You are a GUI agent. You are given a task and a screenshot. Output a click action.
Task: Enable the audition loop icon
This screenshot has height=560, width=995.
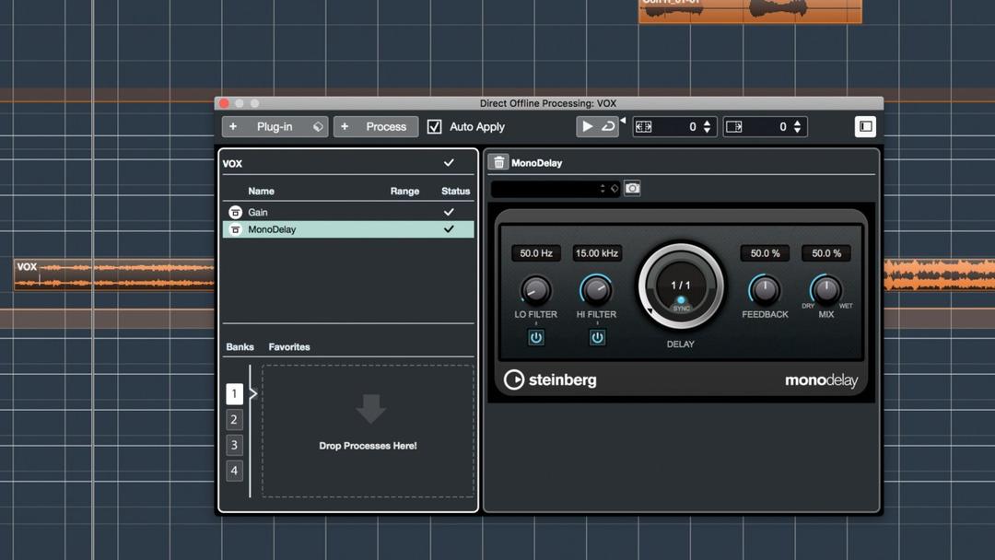tap(610, 126)
